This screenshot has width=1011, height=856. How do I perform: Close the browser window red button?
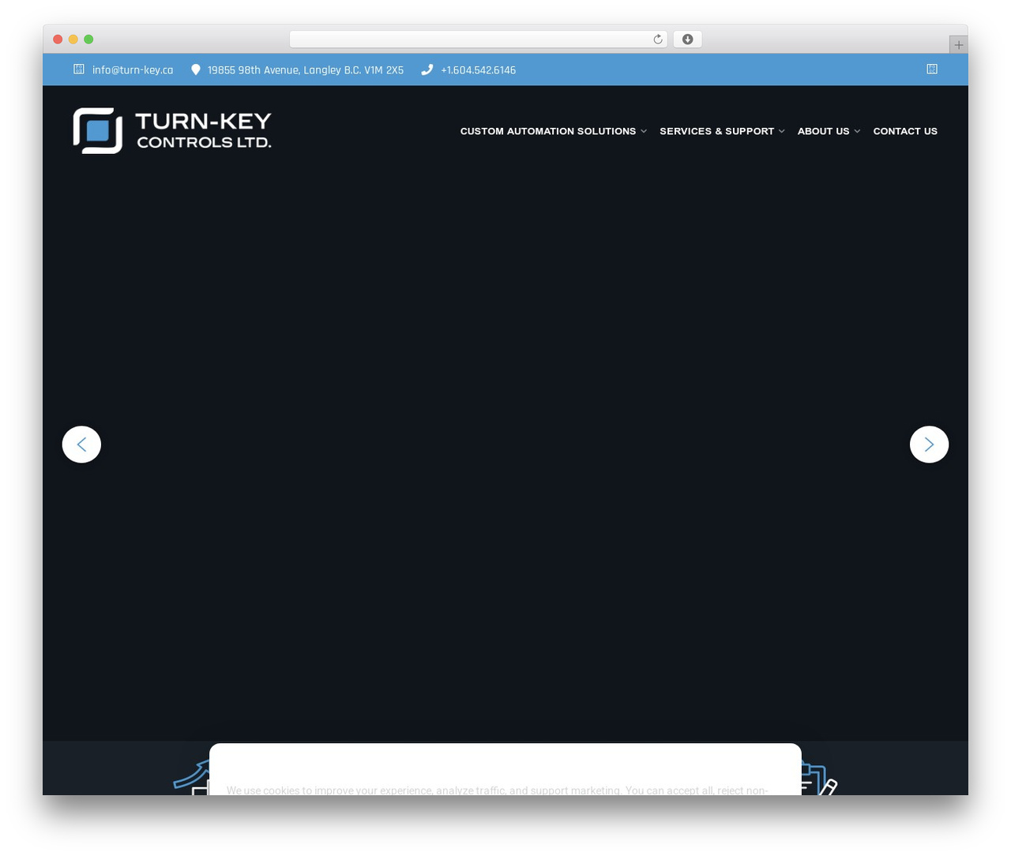tap(58, 39)
